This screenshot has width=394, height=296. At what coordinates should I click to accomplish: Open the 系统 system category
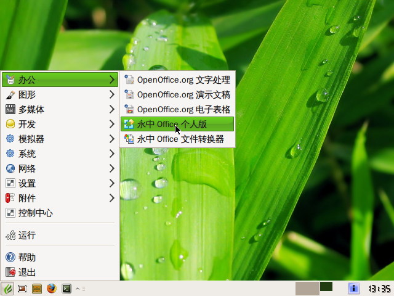pos(60,154)
